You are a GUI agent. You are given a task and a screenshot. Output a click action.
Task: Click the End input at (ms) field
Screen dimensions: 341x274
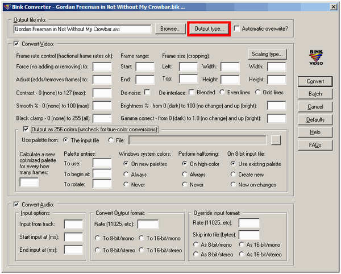pyautogui.click(x=73, y=250)
